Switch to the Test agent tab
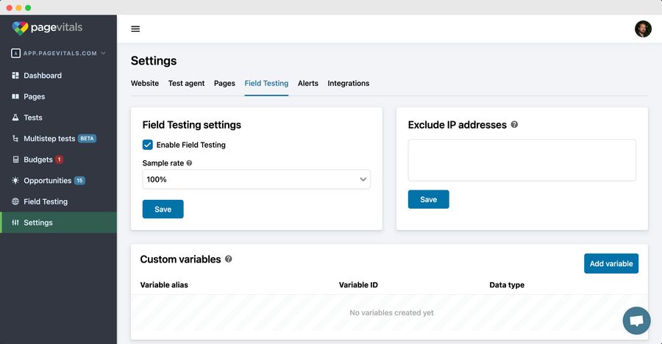662x344 pixels. [x=186, y=84]
